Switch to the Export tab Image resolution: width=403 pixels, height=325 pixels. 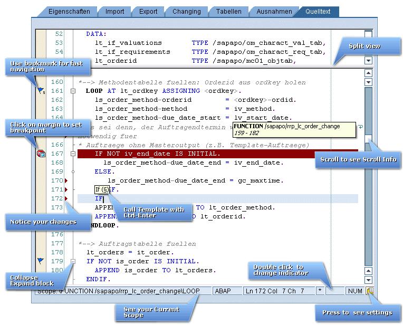[148, 12]
